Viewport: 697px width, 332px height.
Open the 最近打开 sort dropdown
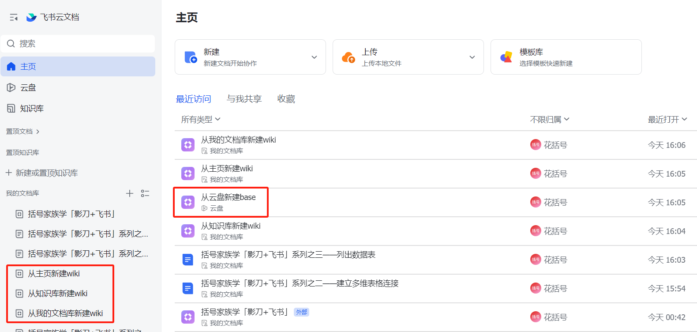pos(667,120)
